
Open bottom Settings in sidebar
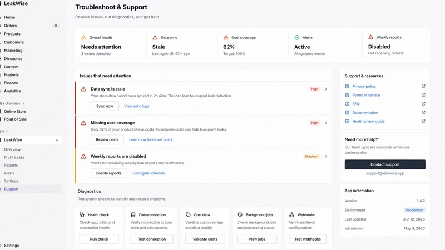click(x=11, y=246)
